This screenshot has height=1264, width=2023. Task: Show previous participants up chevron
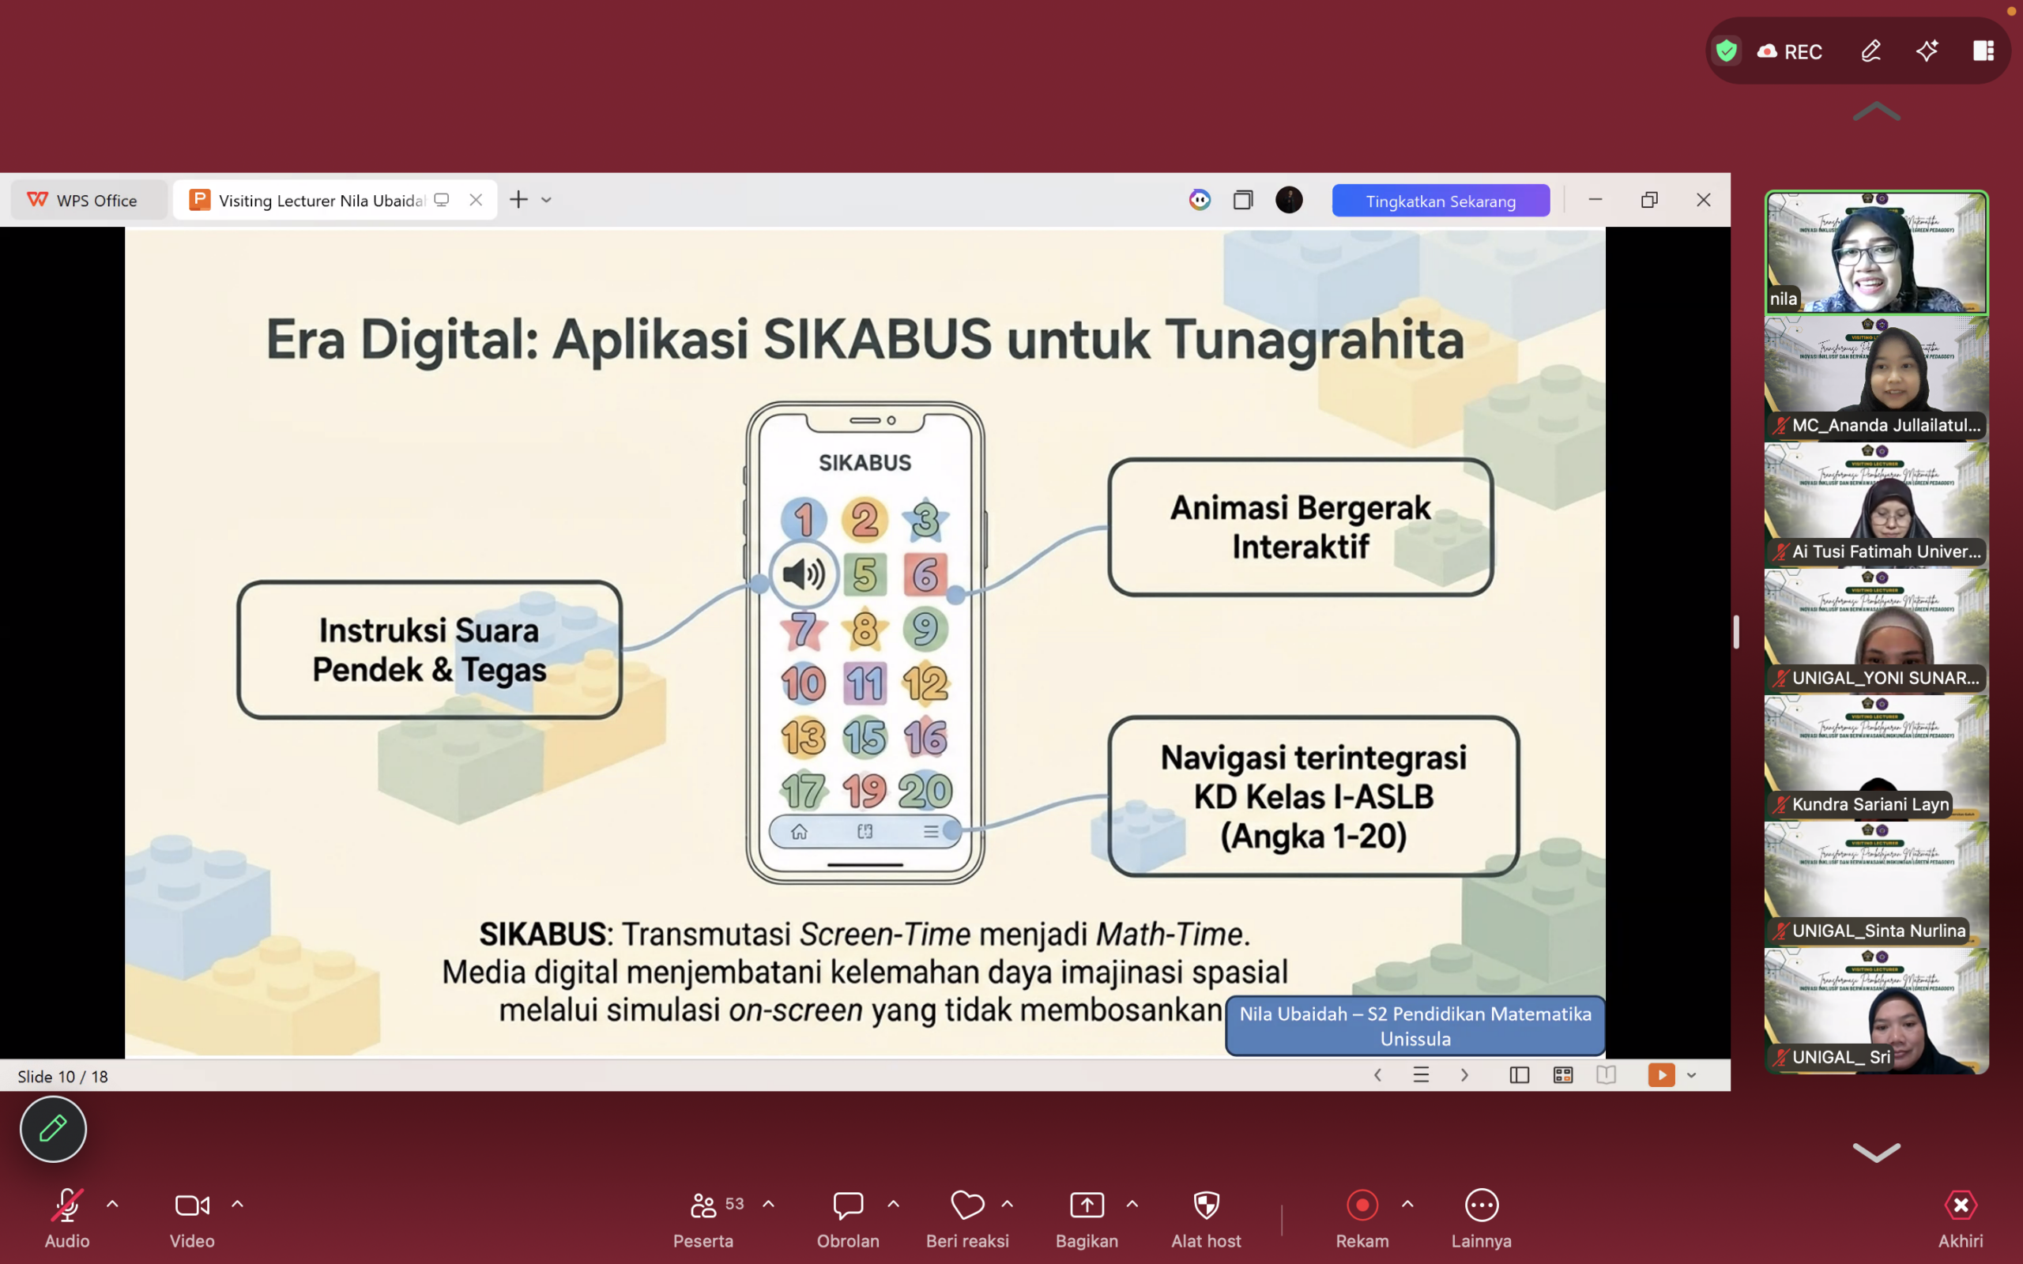[x=1877, y=111]
